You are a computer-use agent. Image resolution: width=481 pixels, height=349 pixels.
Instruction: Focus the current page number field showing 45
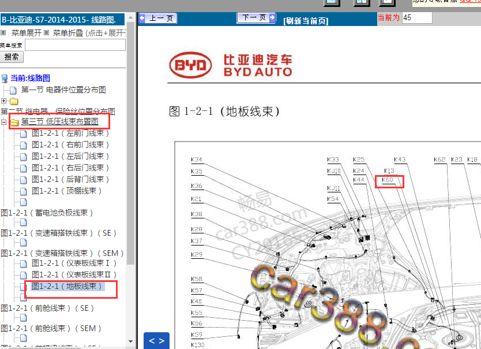[x=417, y=17]
